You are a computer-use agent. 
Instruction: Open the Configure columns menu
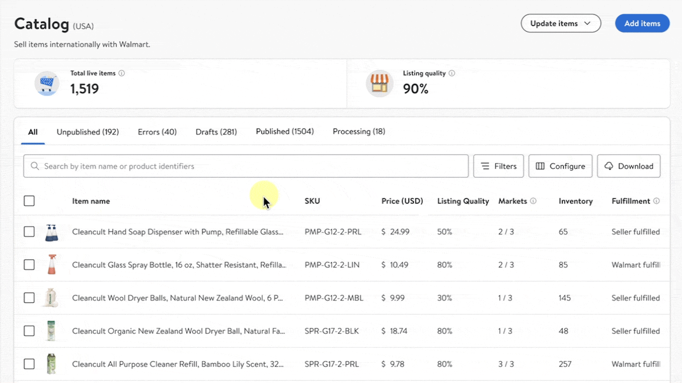(x=560, y=166)
